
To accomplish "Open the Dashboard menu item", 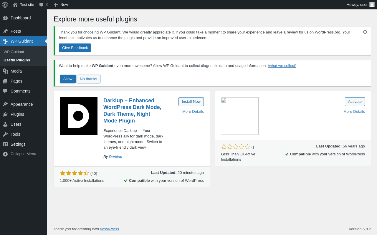I will (24, 18).
